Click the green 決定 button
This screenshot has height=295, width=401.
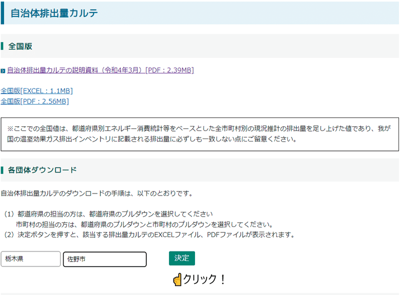[x=182, y=258]
